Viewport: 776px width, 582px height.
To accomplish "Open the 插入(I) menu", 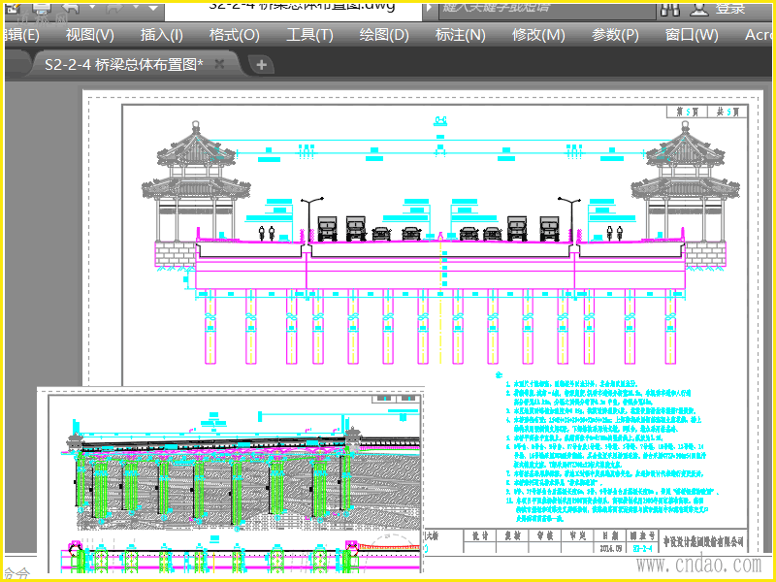I will pos(162,35).
